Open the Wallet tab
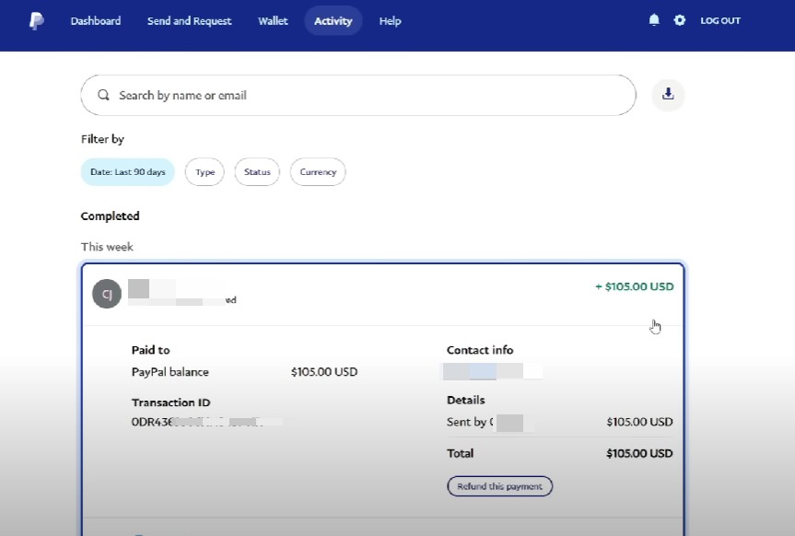 [273, 21]
